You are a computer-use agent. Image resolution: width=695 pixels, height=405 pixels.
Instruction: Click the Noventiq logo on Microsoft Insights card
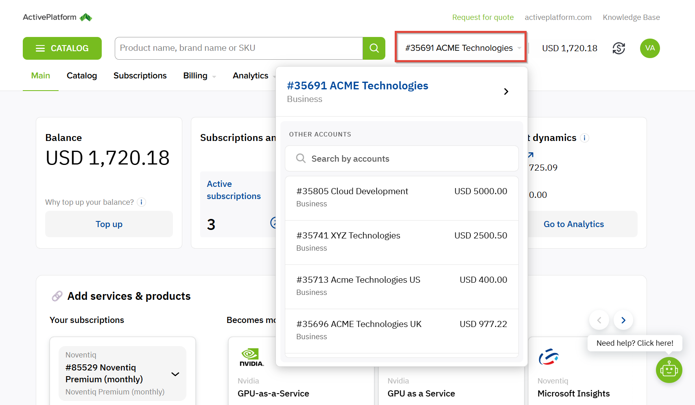[x=549, y=357]
